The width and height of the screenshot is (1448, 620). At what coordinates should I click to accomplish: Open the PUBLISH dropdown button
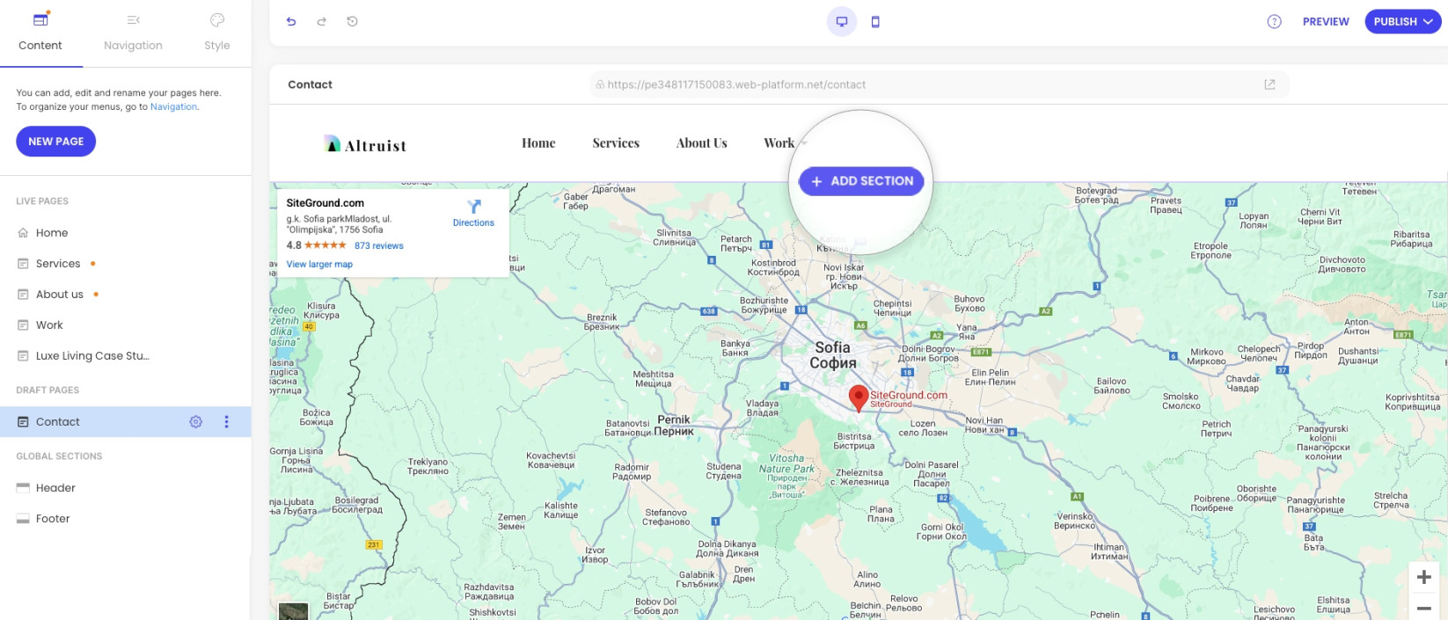(1403, 22)
